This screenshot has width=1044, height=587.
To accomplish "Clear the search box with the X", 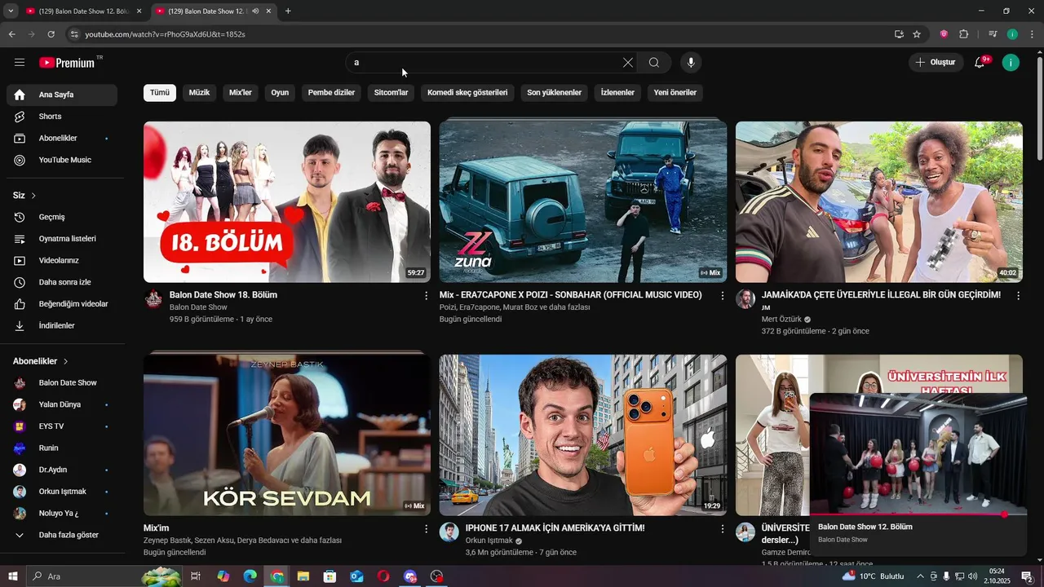I will pyautogui.click(x=628, y=63).
